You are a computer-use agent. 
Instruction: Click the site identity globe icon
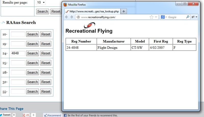(x=78, y=17)
